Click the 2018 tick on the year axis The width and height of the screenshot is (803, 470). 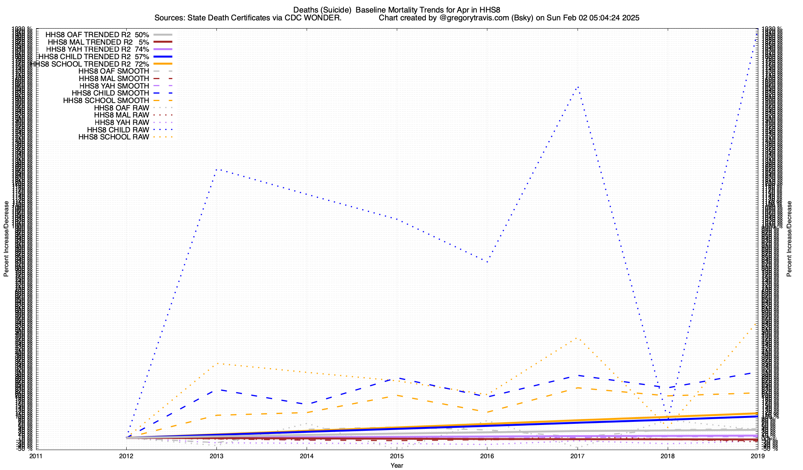(x=667, y=456)
